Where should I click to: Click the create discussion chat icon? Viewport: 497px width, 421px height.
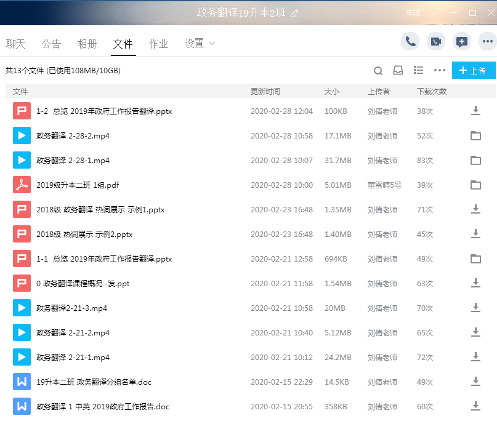pos(462,41)
